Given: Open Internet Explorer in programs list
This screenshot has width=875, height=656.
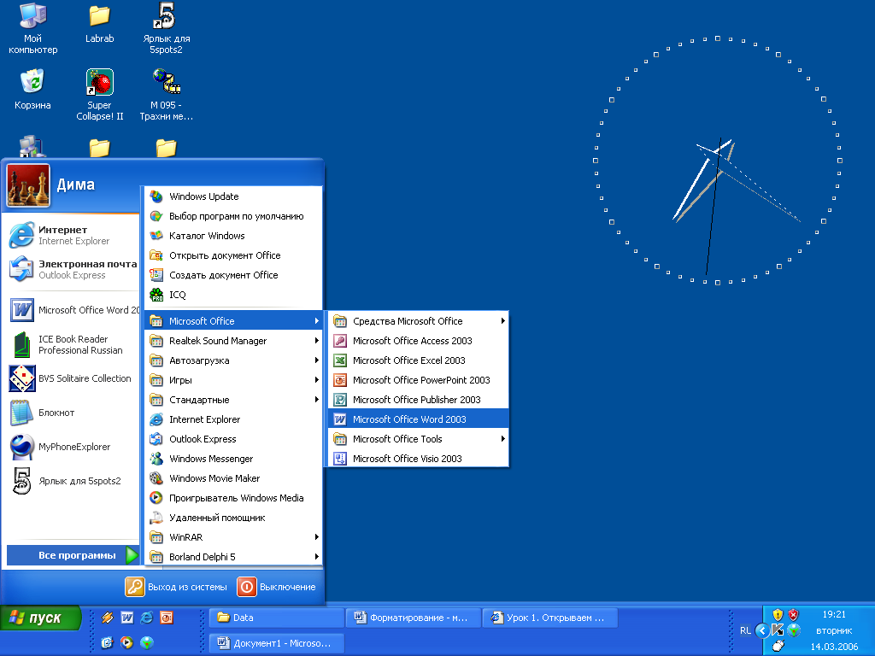Looking at the screenshot, I should [x=233, y=419].
